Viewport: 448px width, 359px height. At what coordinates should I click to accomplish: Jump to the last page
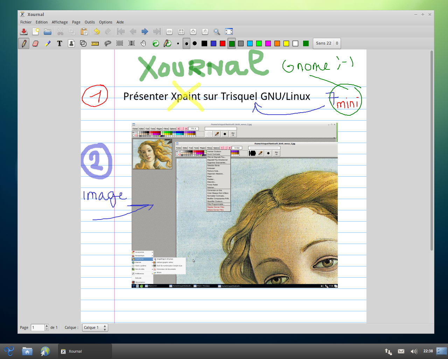click(157, 32)
